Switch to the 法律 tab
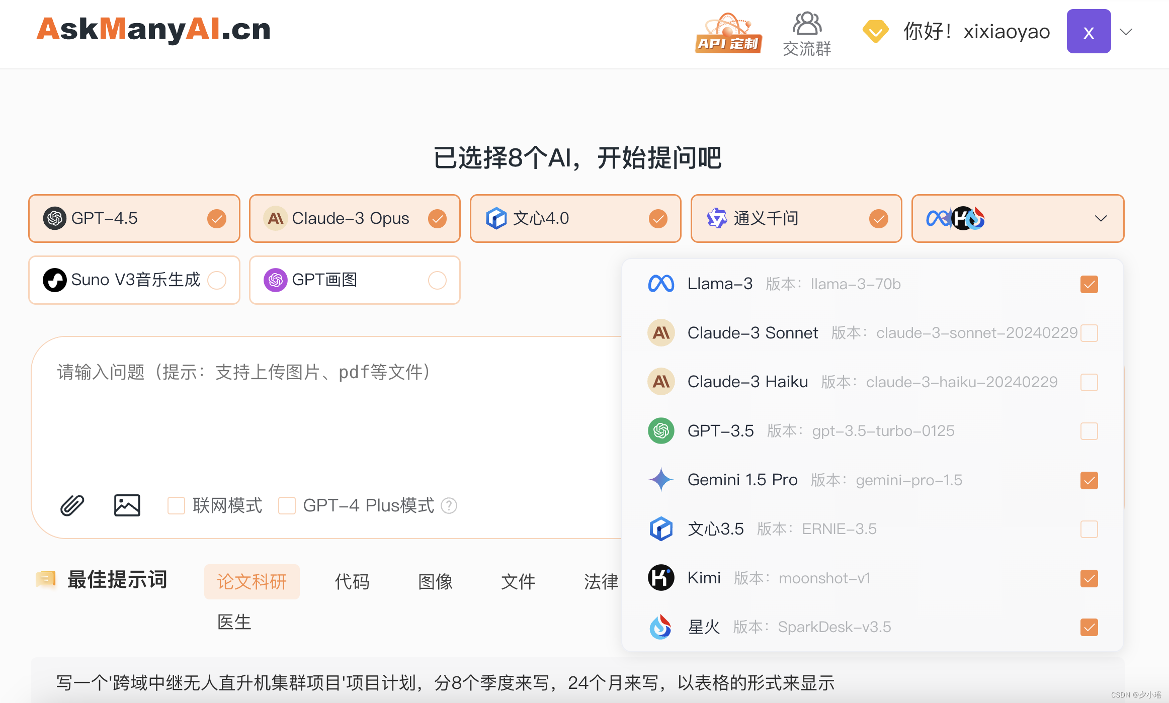The image size is (1169, 703). click(x=601, y=582)
